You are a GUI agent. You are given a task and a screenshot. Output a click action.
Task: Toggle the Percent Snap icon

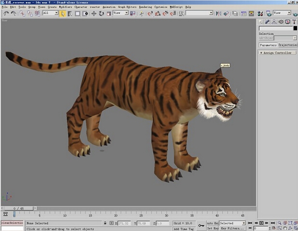(x=165, y=13)
